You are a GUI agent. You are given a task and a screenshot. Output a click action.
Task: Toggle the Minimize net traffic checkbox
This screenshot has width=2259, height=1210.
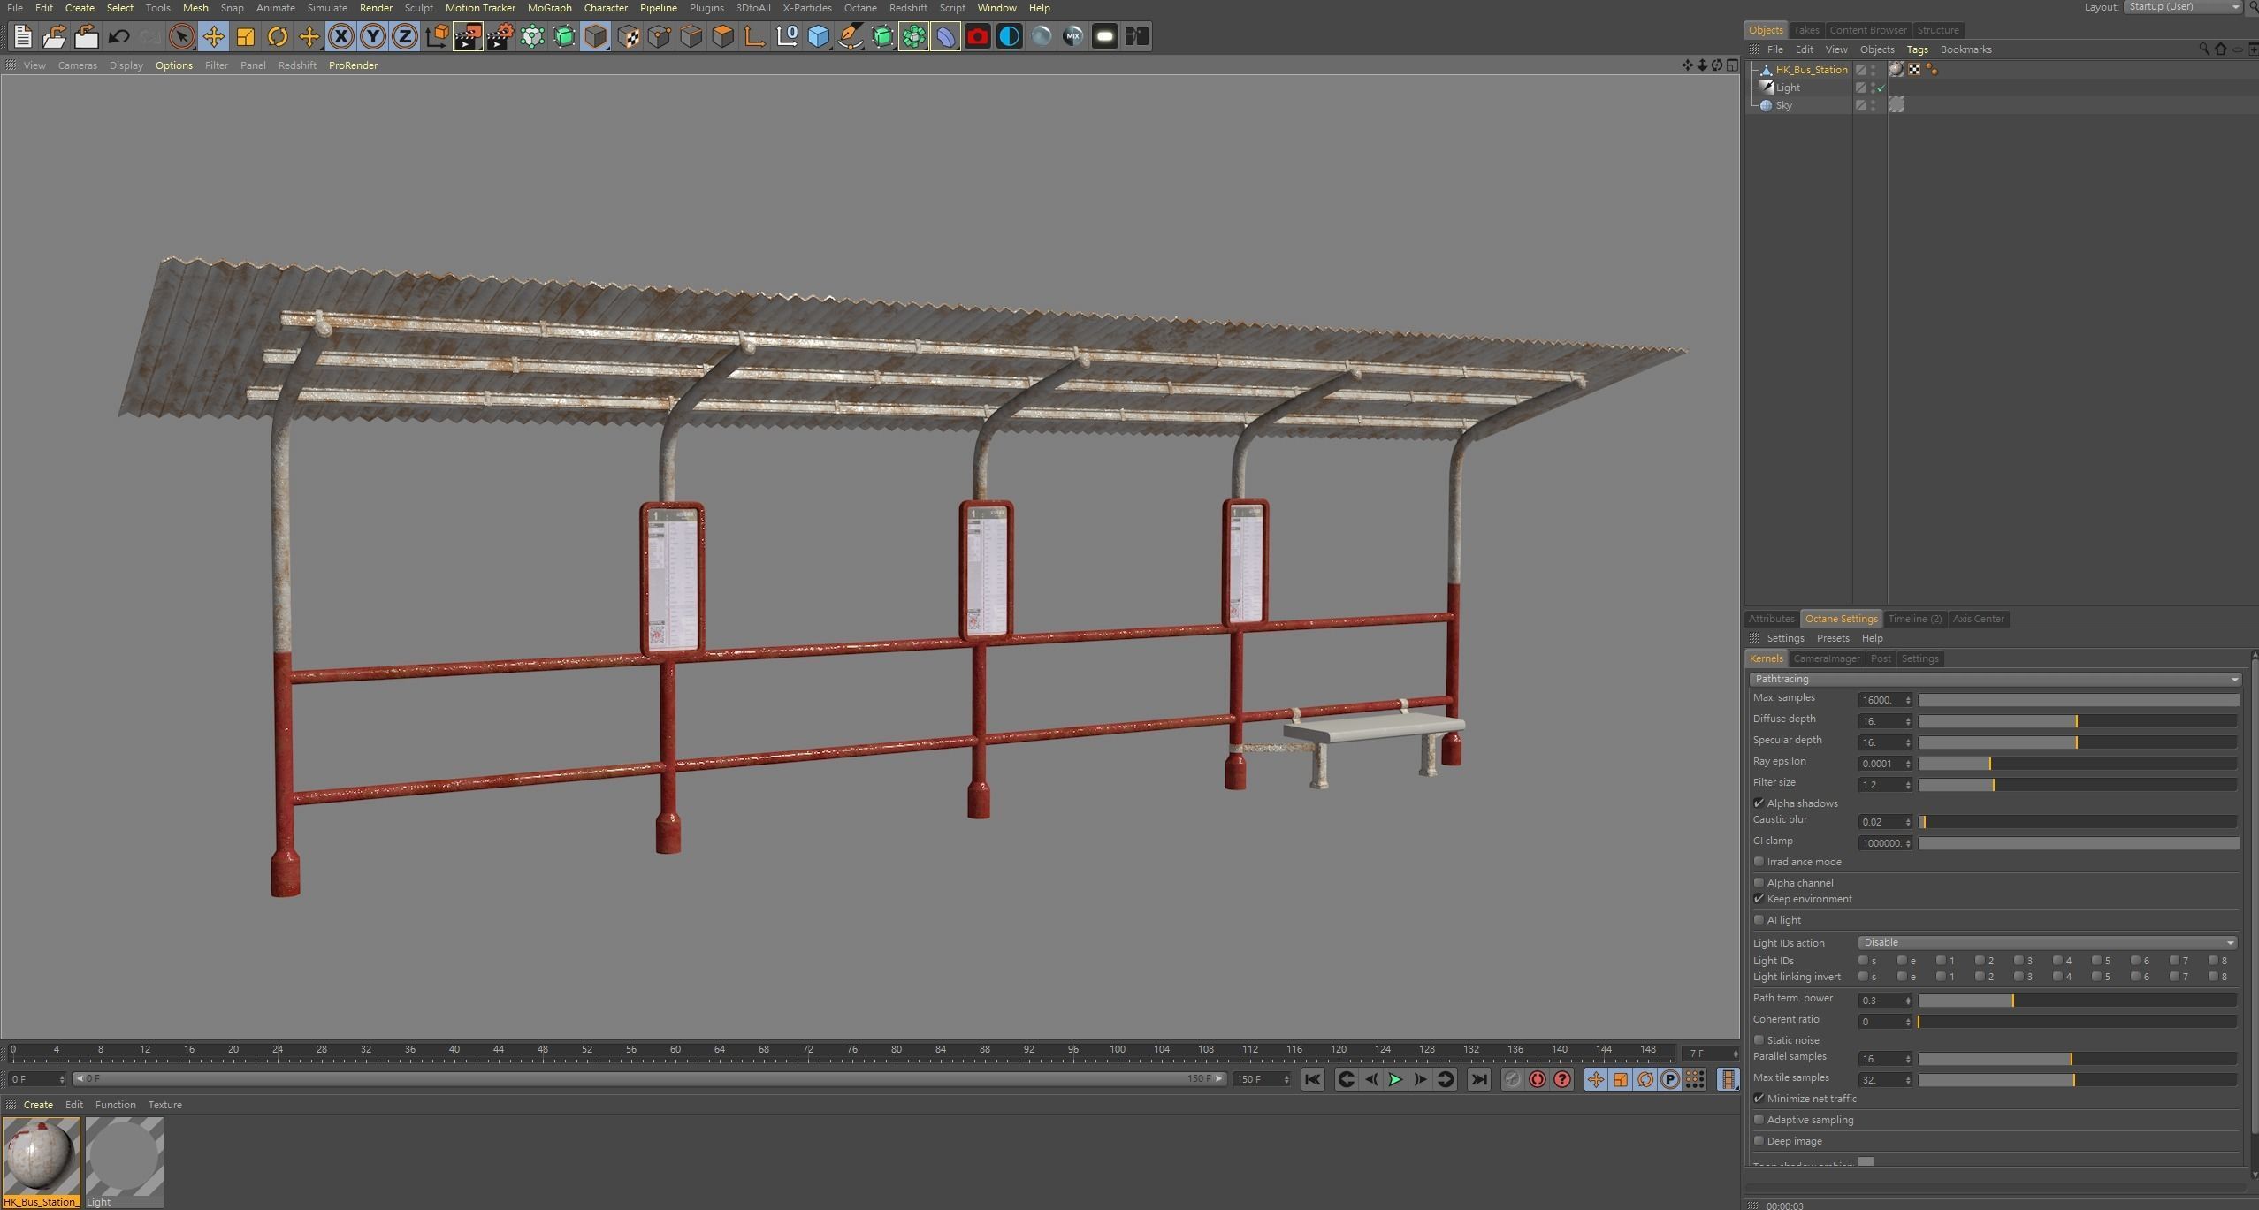pyautogui.click(x=1759, y=1099)
